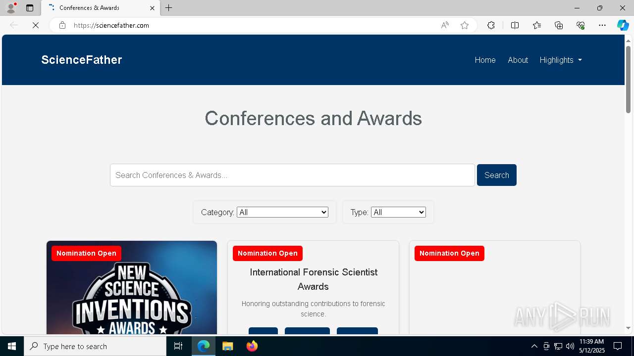View site information lock icon
This screenshot has width=634, height=356.
62,25
